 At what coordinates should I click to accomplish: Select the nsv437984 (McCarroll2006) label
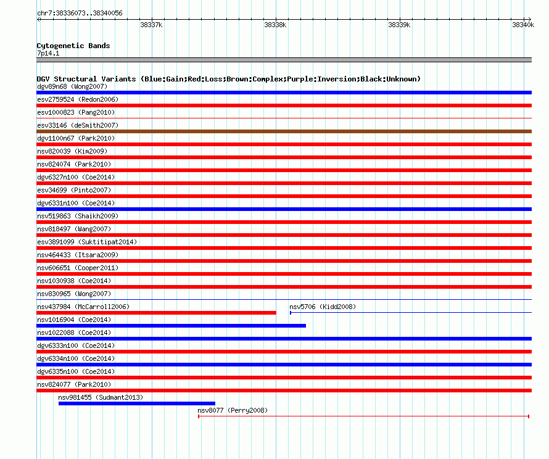(83, 307)
